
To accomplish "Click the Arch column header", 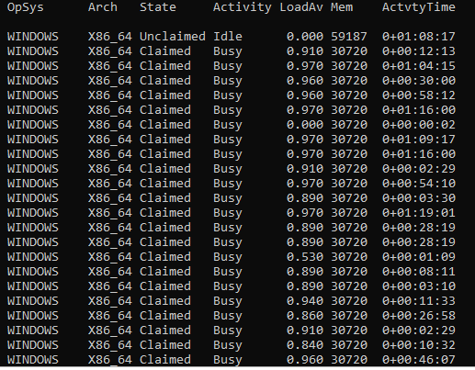I will [x=103, y=7].
